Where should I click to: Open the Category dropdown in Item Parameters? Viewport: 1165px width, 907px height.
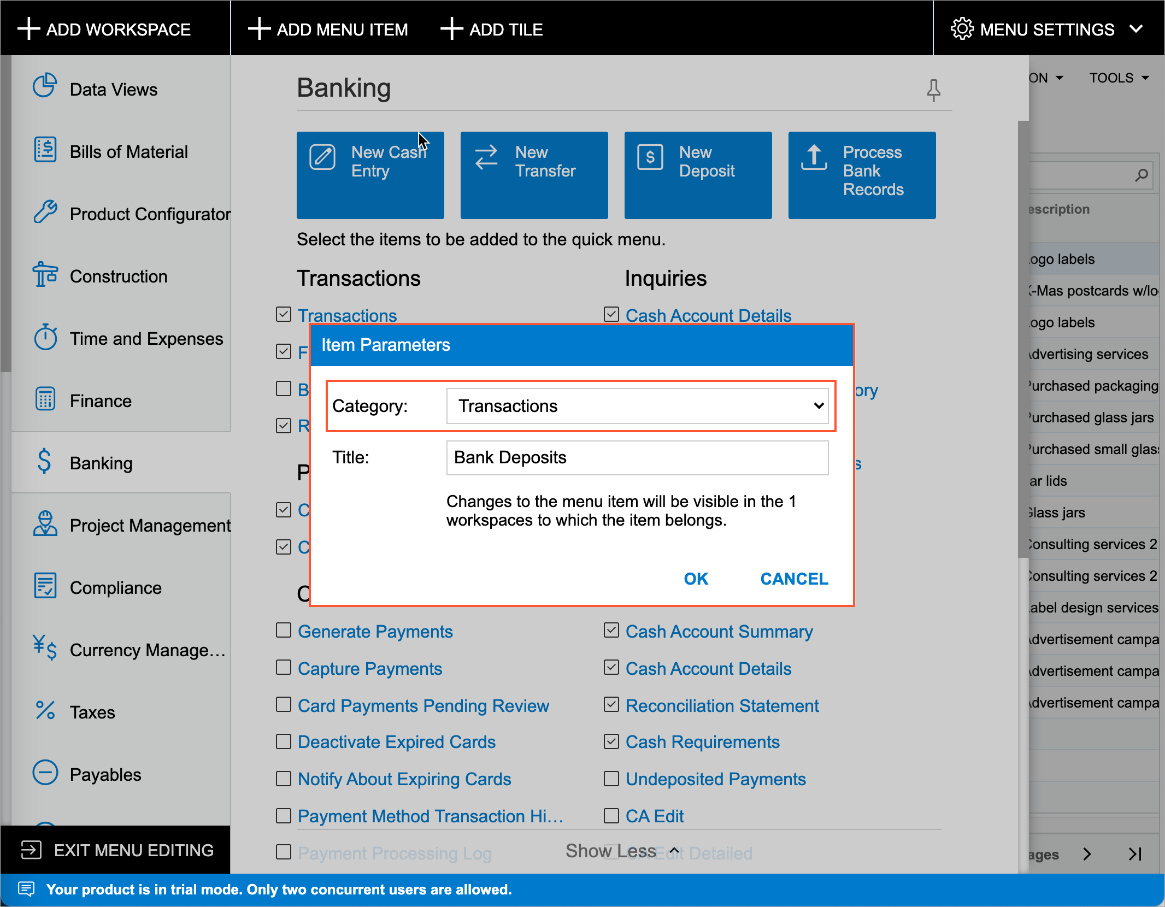point(637,406)
